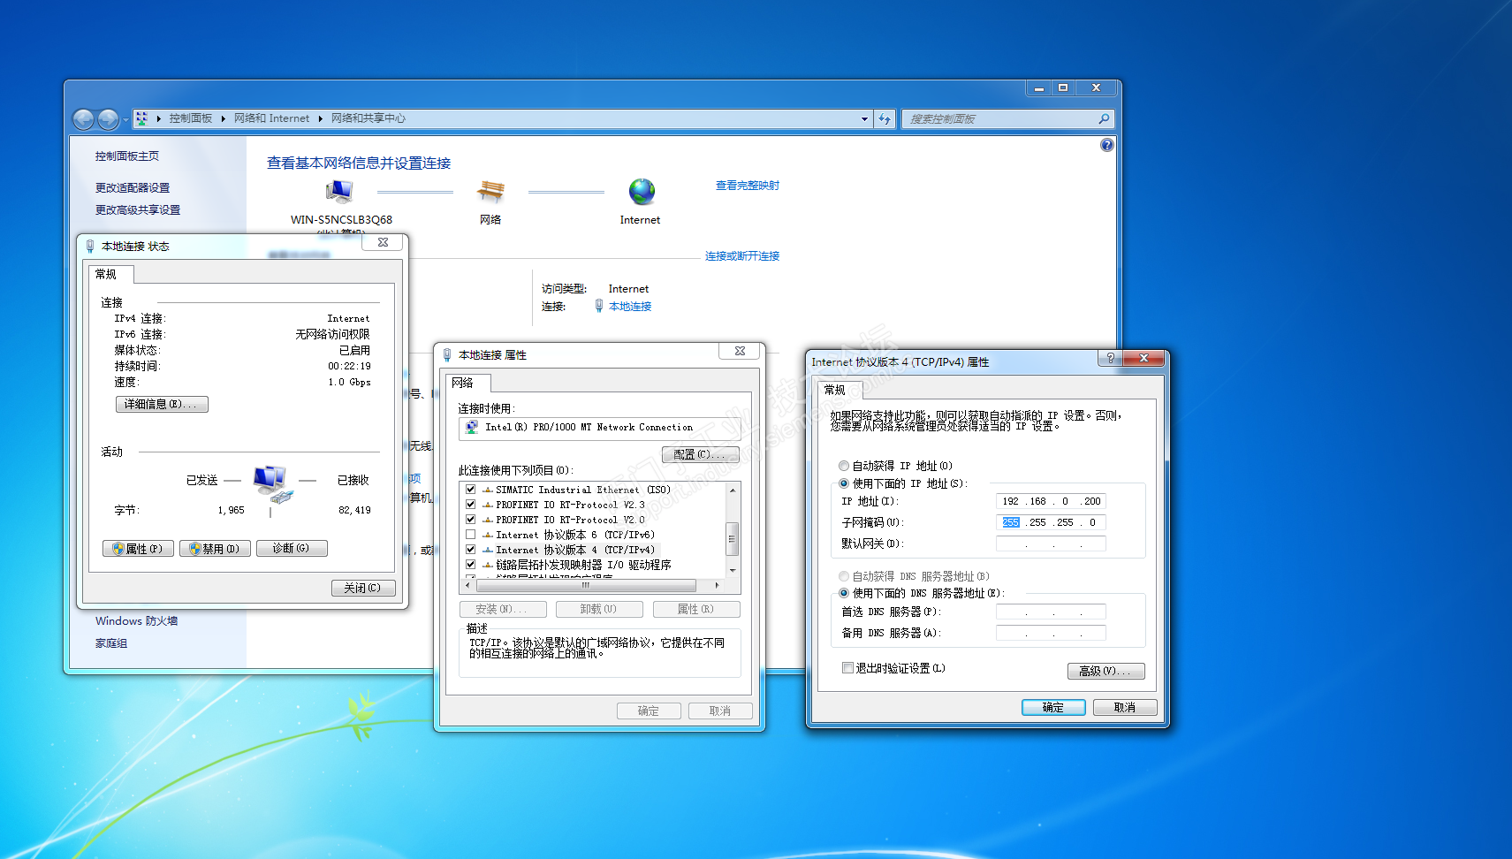
Task: Click the help question button in IPv4 dialog
Action: 1110,358
